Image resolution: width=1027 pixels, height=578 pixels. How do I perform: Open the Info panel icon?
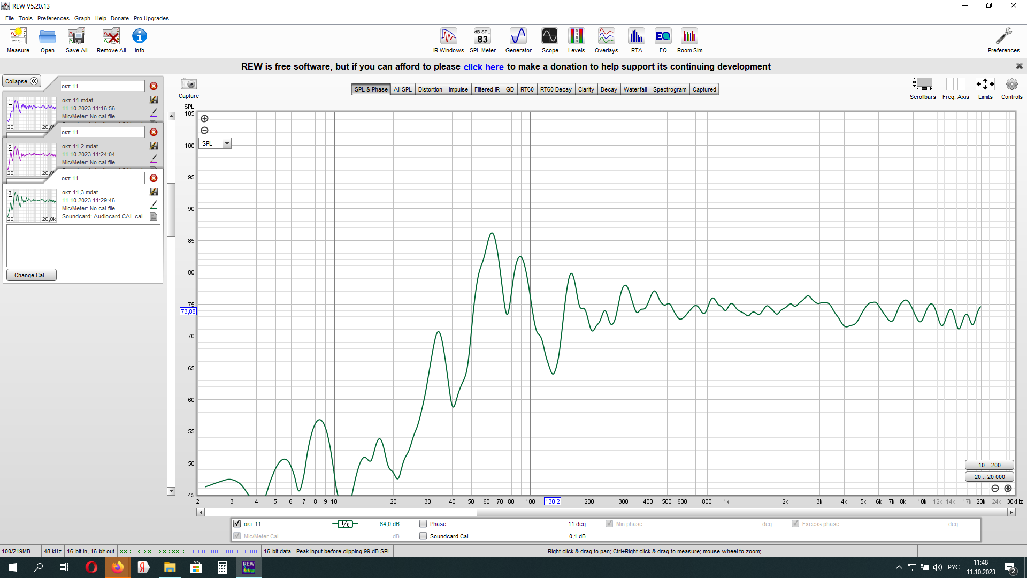pyautogui.click(x=140, y=41)
